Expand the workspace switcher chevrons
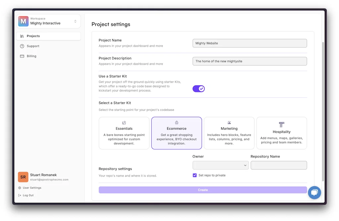The width and height of the screenshot is (339, 221). [x=75, y=21]
